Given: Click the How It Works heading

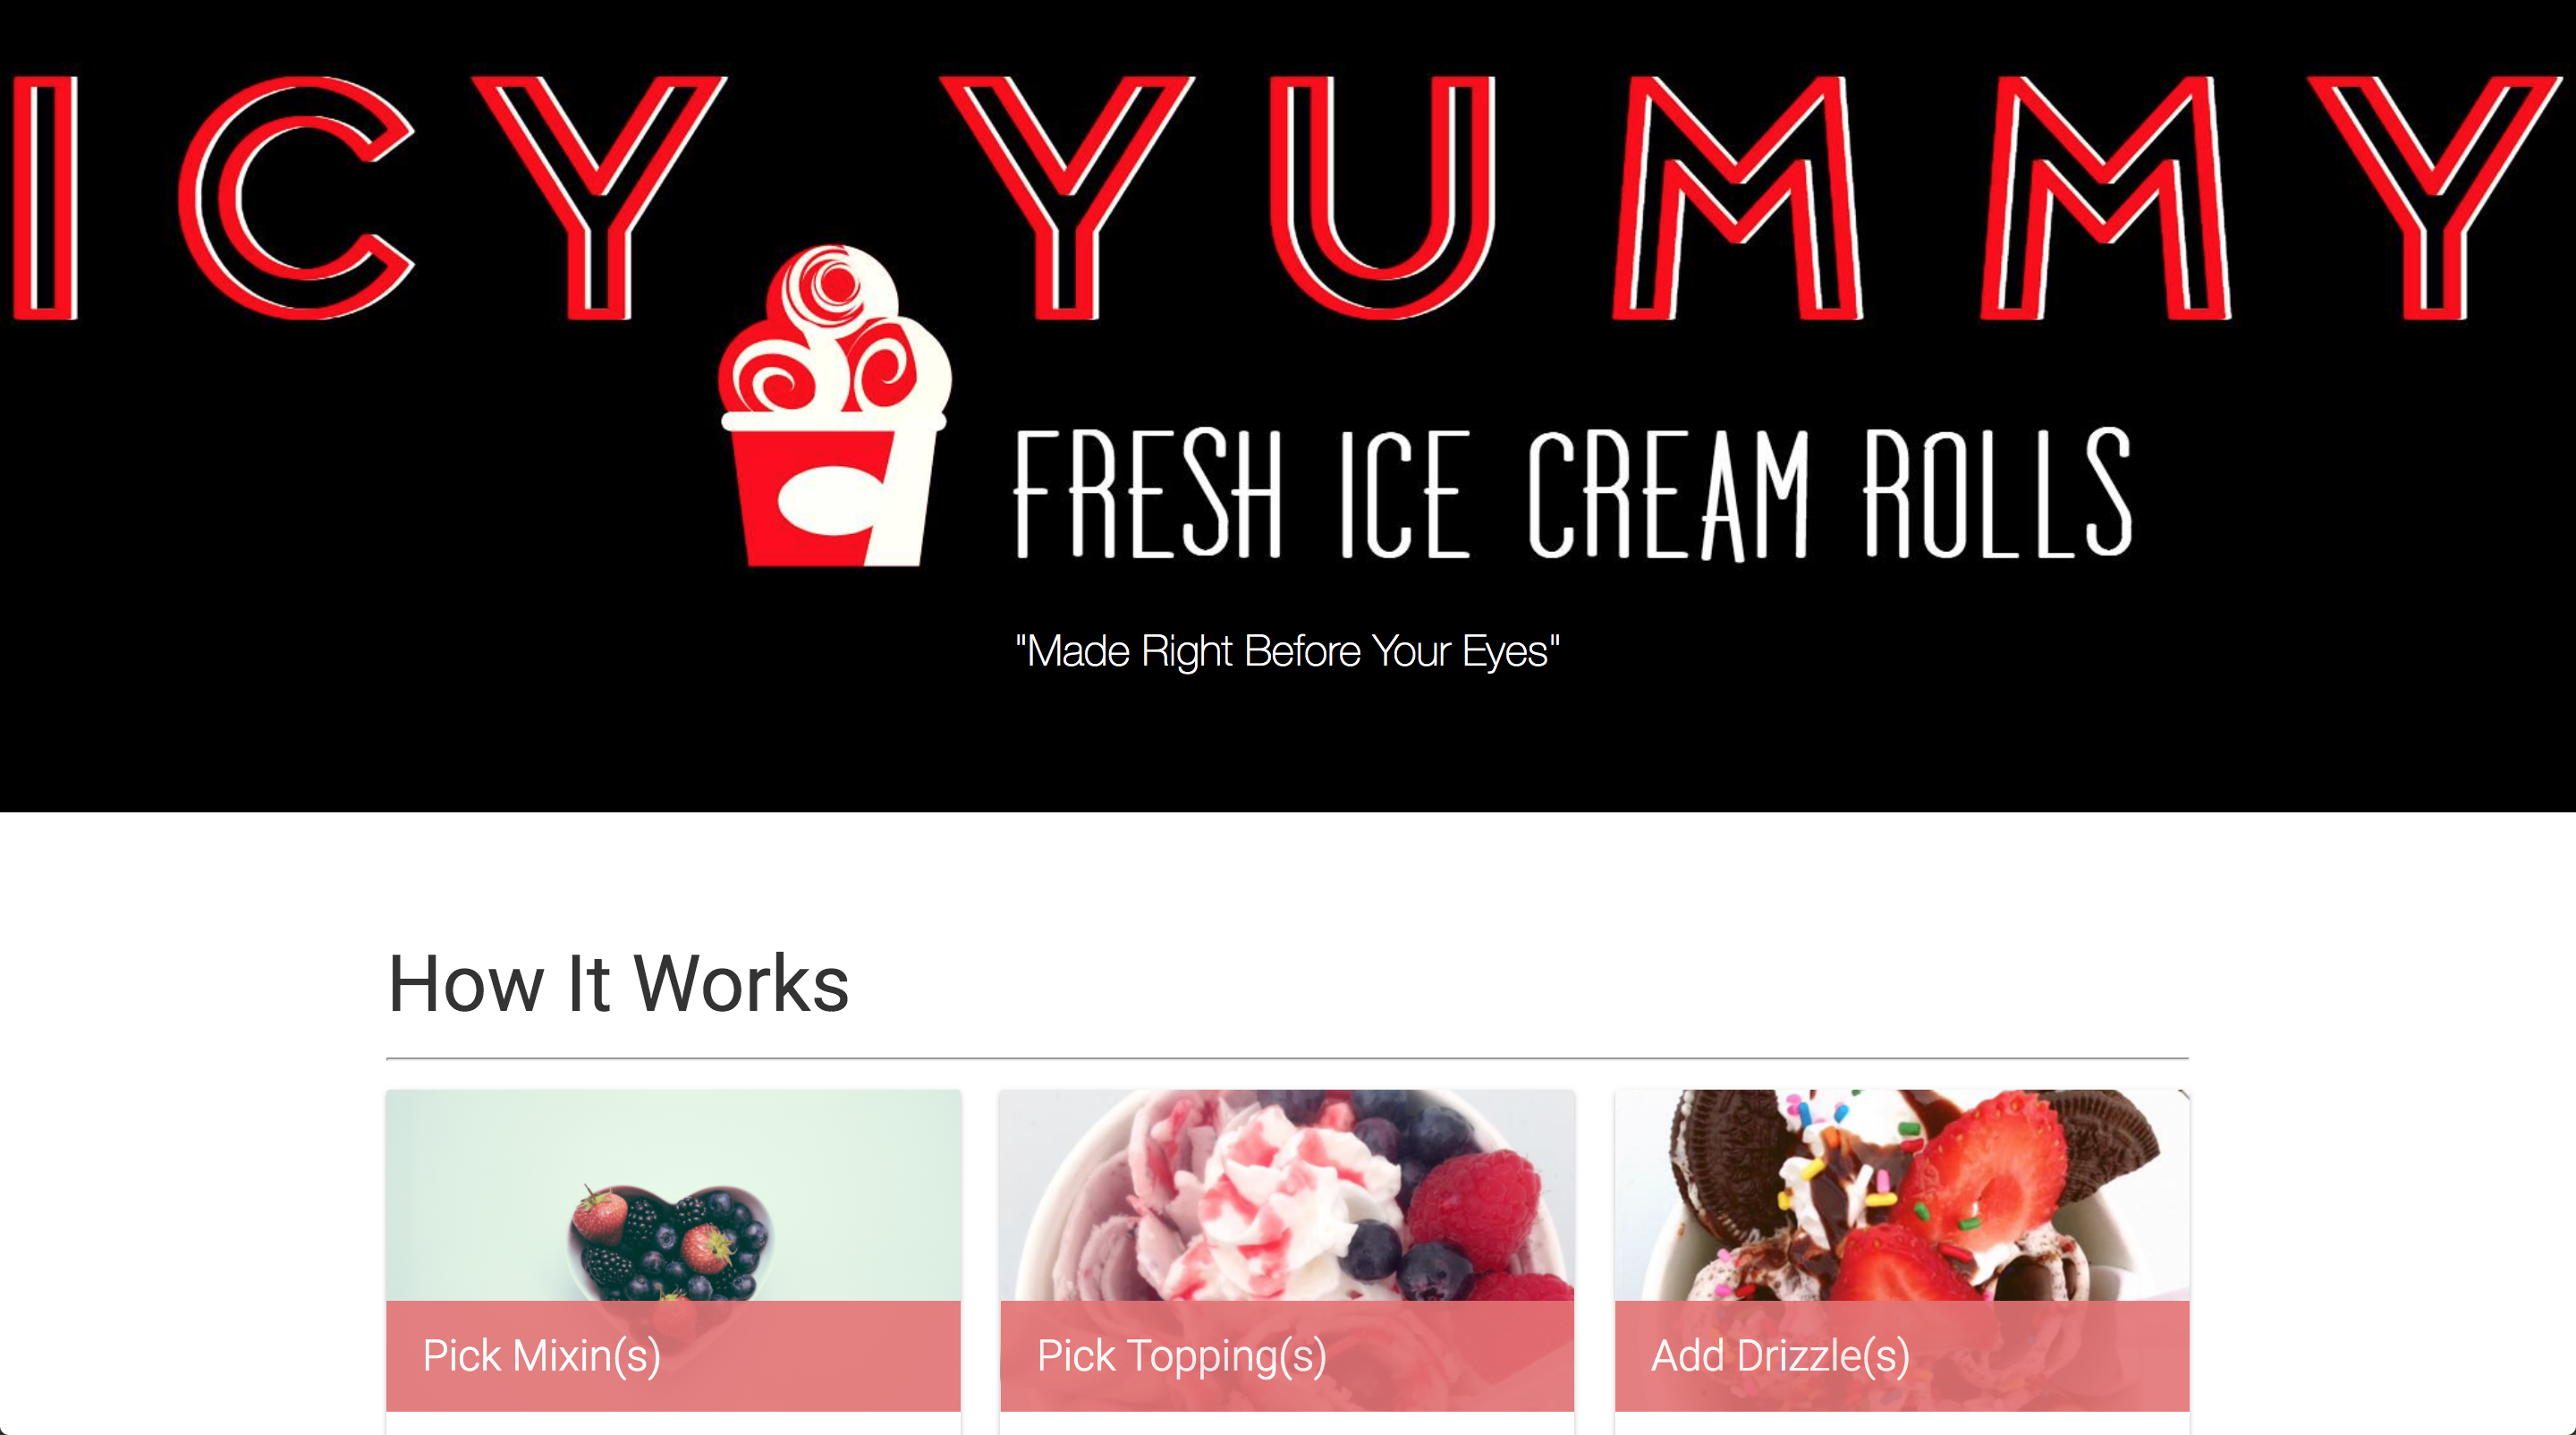Looking at the screenshot, I should (x=618, y=984).
